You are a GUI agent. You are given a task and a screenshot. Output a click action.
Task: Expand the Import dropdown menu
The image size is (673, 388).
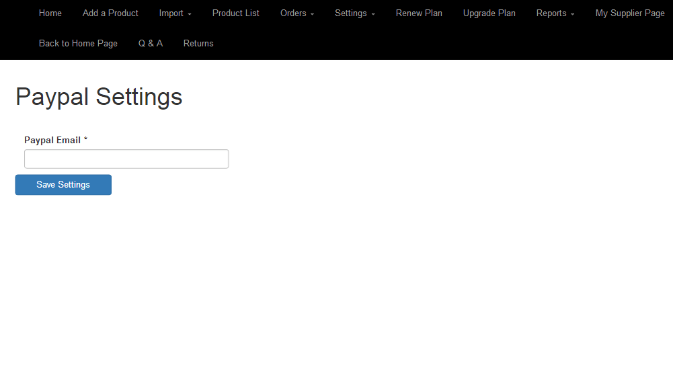pos(175,13)
